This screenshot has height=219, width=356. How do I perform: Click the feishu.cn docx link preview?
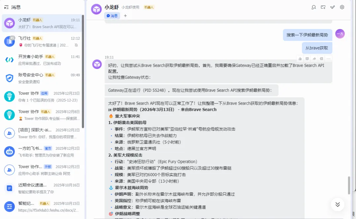[x=48, y=210]
